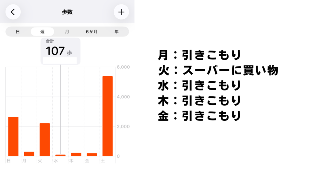Click the 歩数 page title
The image size is (326, 171).
tap(67, 12)
